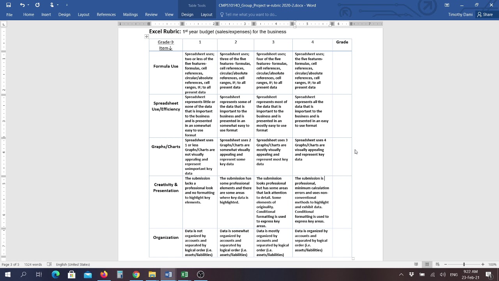Expand Customize Quick Access Toolbar menu
499x281 pixels.
67,5
